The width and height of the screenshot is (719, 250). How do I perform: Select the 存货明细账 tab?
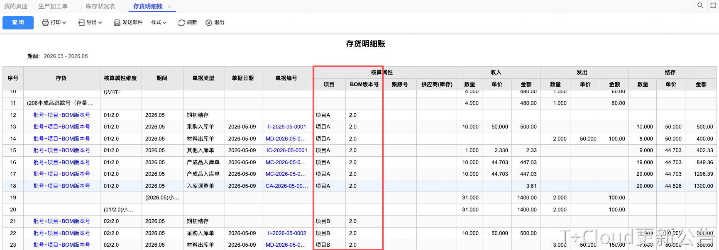click(x=148, y=6)
